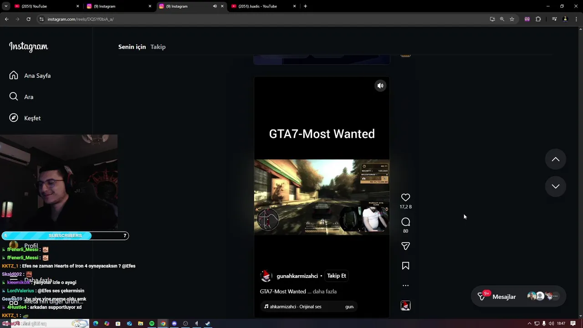583x328 pixels.
Task: Switch to Senin için tab
Action: pyautogui.click(x=132, y=47)
